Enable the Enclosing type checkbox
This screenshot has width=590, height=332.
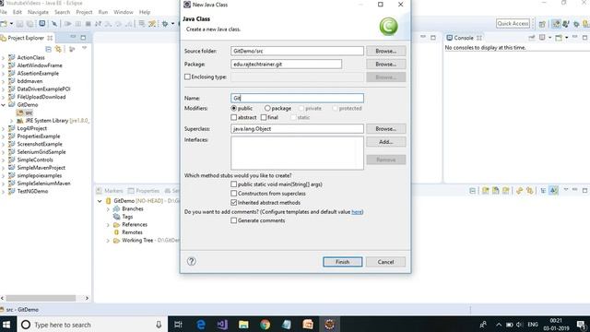[187, 77]
